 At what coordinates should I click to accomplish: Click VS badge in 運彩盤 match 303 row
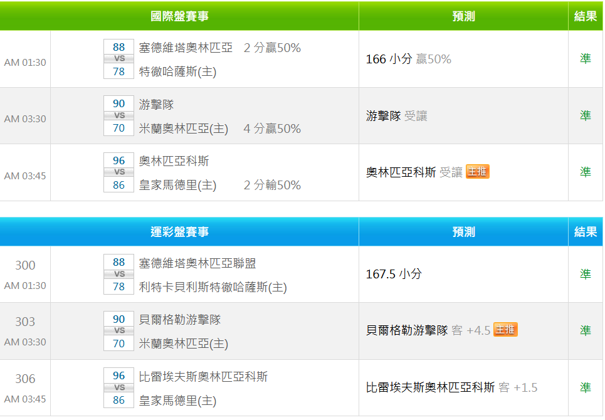tap(119, 330)
